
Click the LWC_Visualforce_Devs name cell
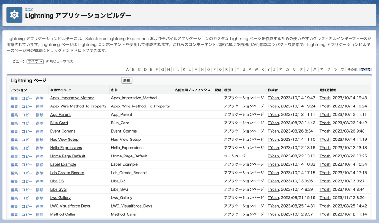point(131,206)
